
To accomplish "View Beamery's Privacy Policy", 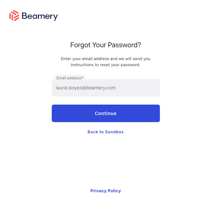I will 106,191.
